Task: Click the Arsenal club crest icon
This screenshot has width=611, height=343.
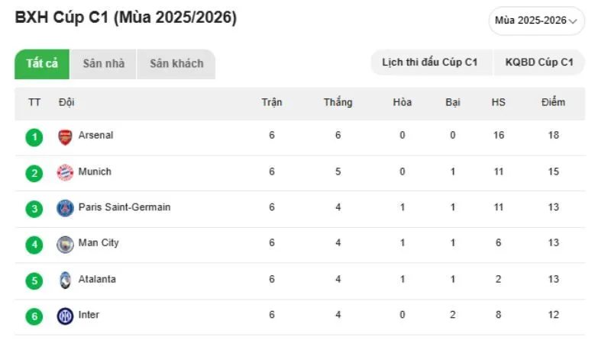Action: pos(65,137)
